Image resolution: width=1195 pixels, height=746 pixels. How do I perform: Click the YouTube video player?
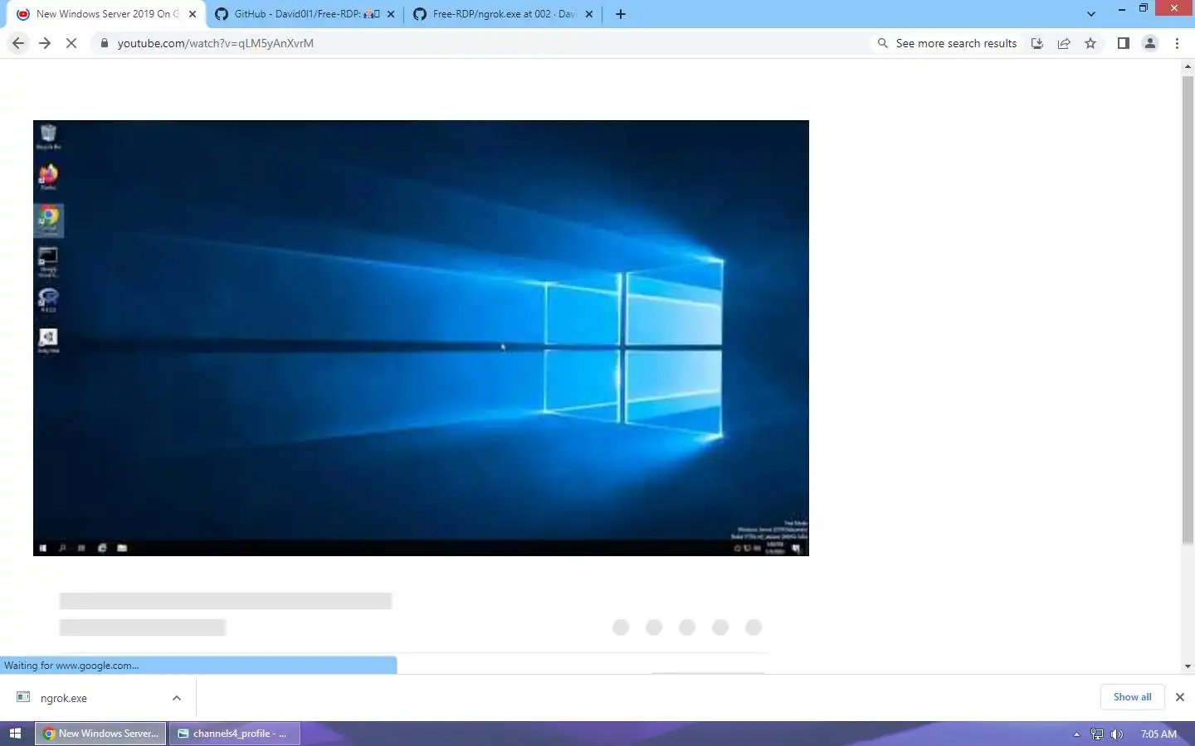(x=421, y=338)
